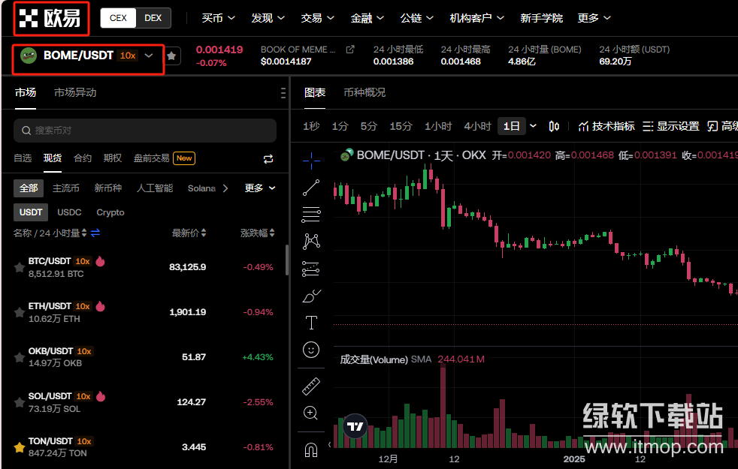Image resolution: width=738 pixels, height=469 pixels.
Task: Open the 交易 dropdown menu
Action: click(317, 18)
